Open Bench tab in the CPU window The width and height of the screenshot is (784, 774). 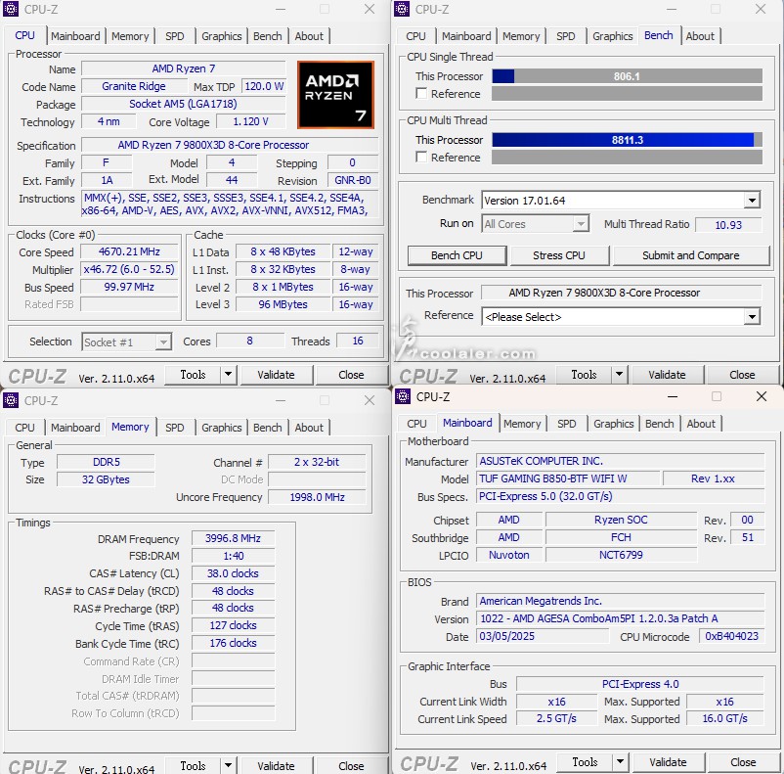pyautogui.click(x=268, y=36)
